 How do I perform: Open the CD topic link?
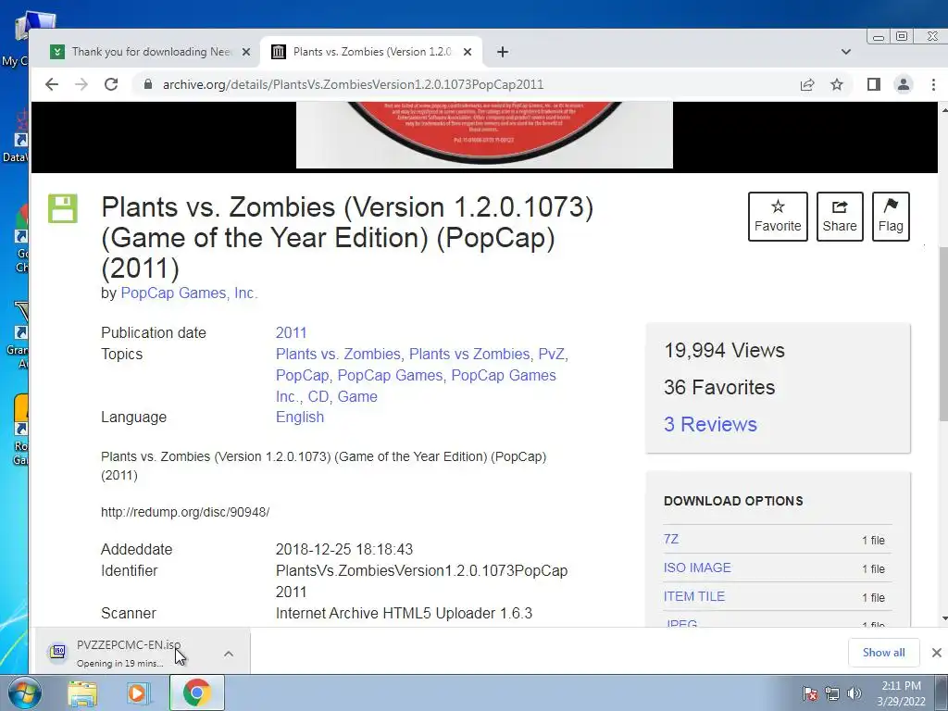[318, 396]
